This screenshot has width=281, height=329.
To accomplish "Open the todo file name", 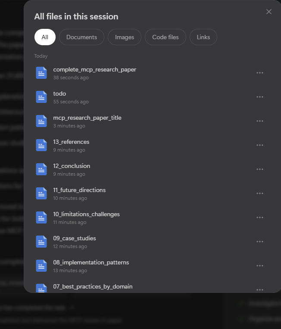I will [59, 93].
